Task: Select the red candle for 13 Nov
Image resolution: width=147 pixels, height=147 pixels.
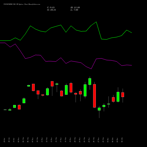Action: 52,84
